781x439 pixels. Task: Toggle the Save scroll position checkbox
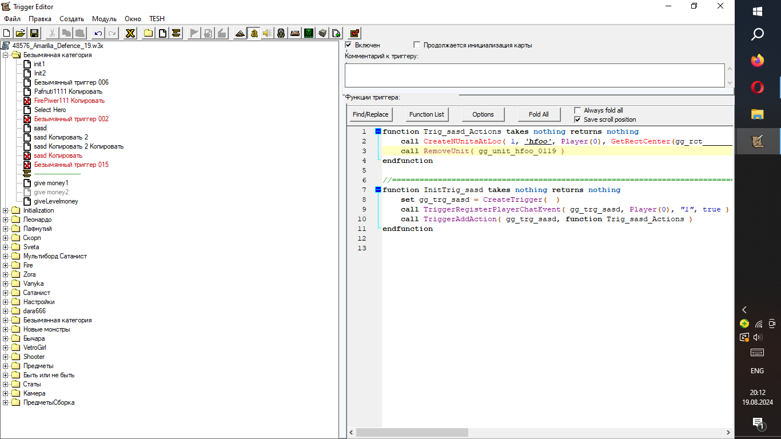577,119
